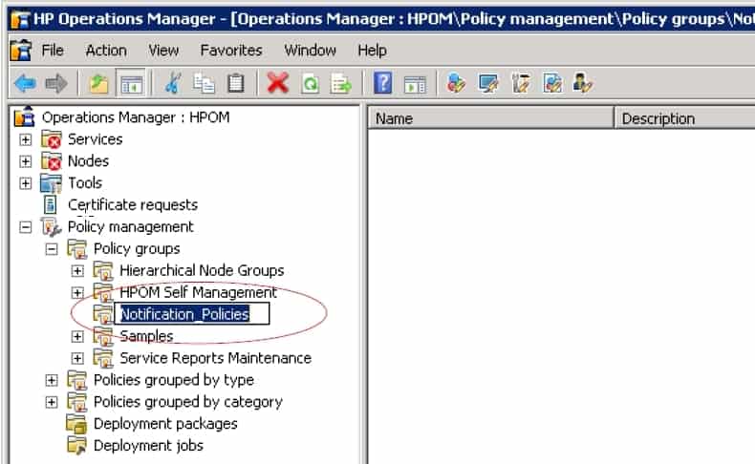Image resolution: width=755 pixels, height=464 pixels.
Task: Open the Action menu
Action: 106,50
